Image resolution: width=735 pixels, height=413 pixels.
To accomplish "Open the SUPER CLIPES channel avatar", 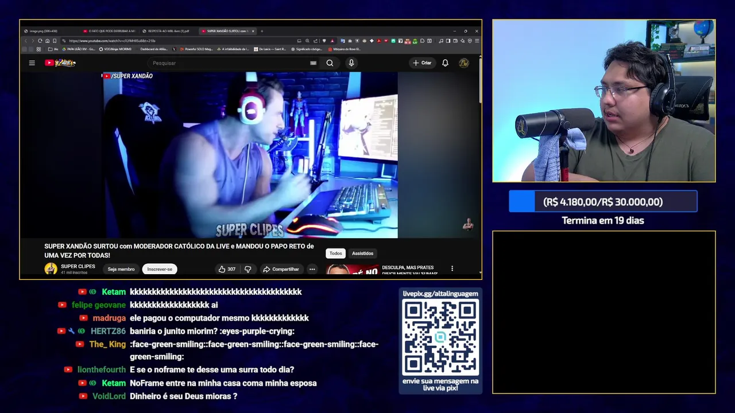I will (51, 268).
